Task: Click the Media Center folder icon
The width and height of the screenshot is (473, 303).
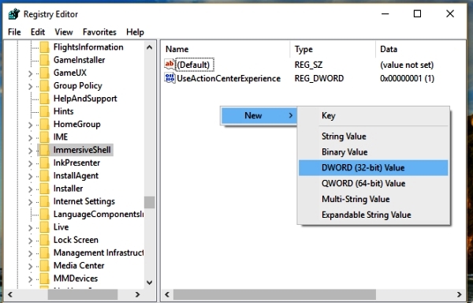Action: (x=44, y=266)
